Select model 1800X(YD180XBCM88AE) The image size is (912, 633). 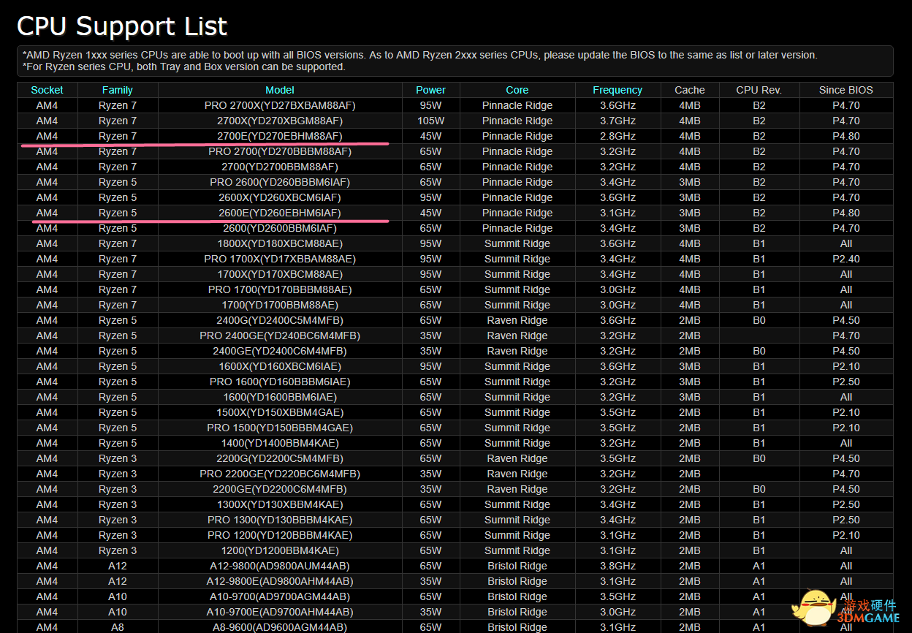click(x=280, y=243)
